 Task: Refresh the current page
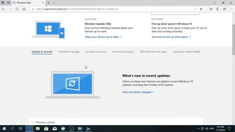coord(17,9)
